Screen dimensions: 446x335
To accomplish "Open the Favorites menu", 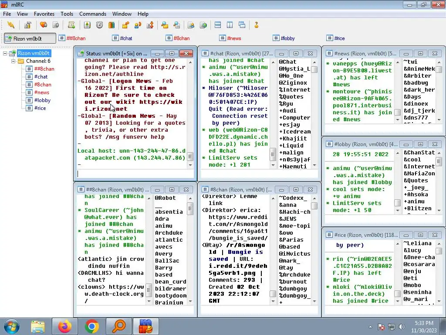I will pyautogui.click(x=44, y=14).
